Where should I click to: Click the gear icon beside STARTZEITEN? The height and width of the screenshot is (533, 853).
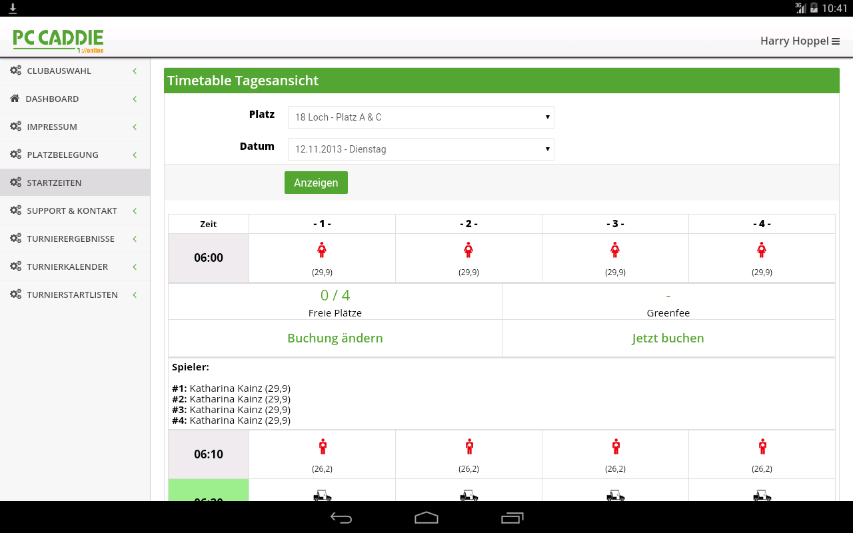[x=14, y=183]
